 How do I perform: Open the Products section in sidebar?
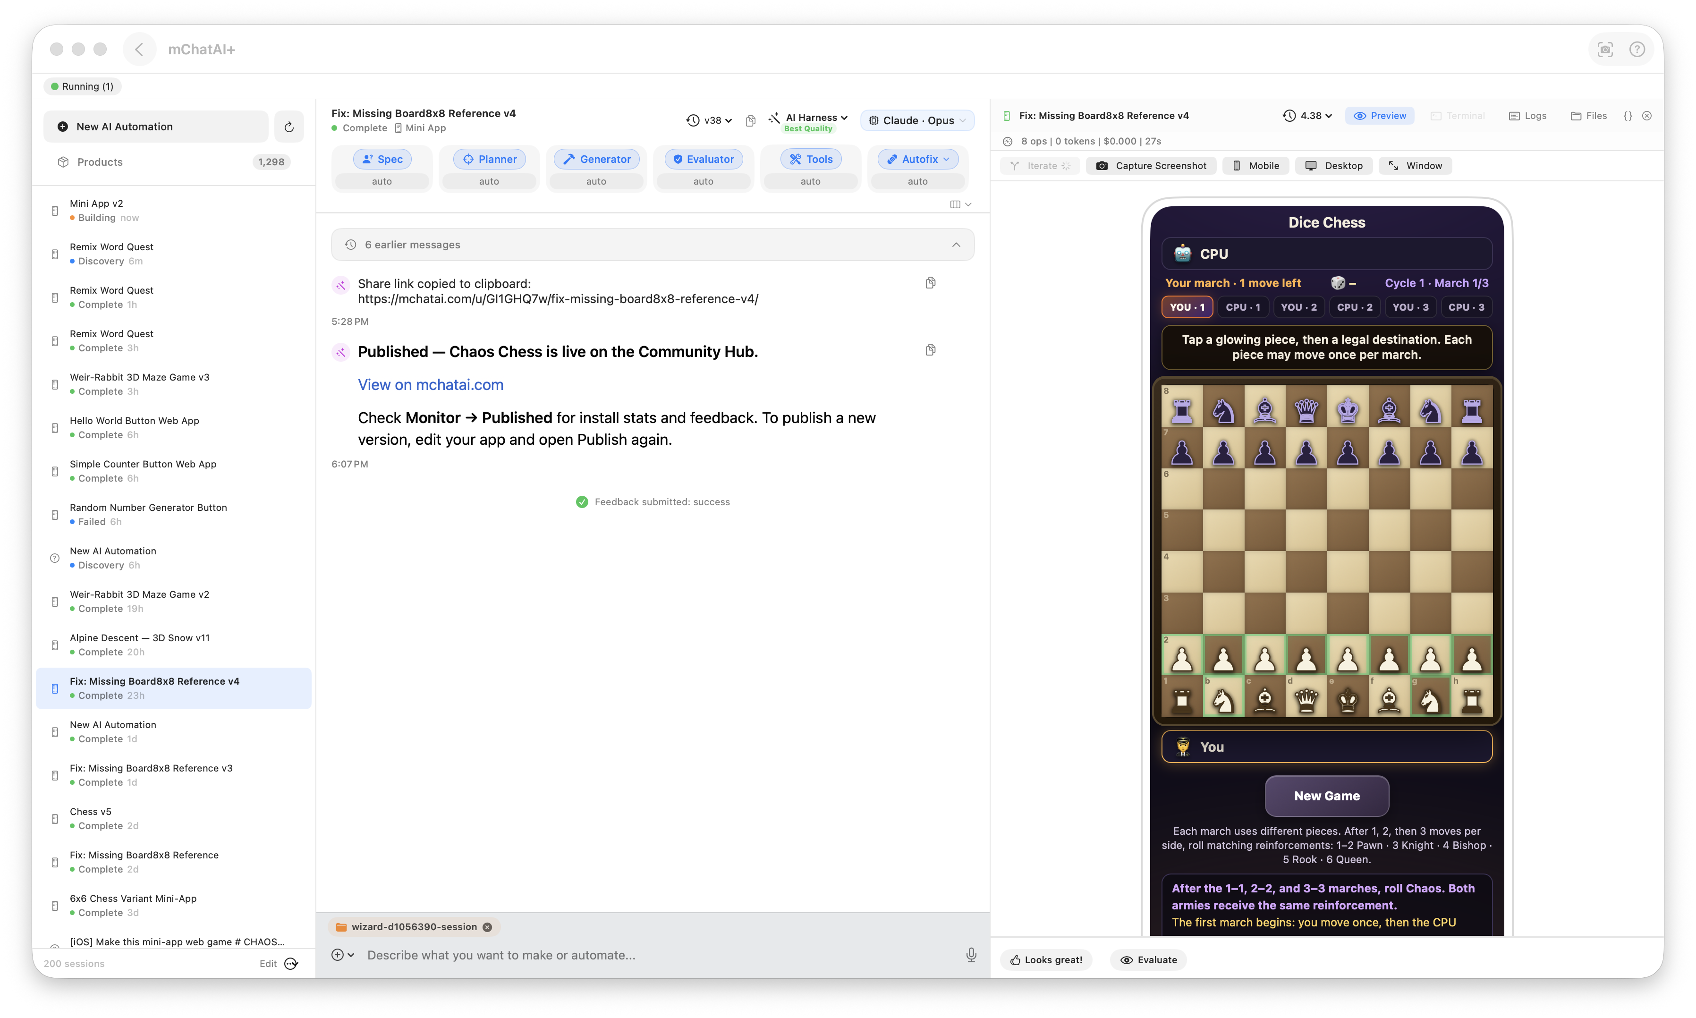[174, 162]
